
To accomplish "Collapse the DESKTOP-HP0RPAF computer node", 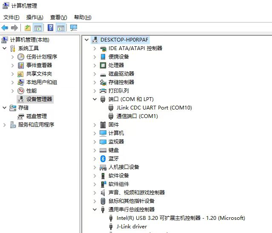I will point(86,40).
